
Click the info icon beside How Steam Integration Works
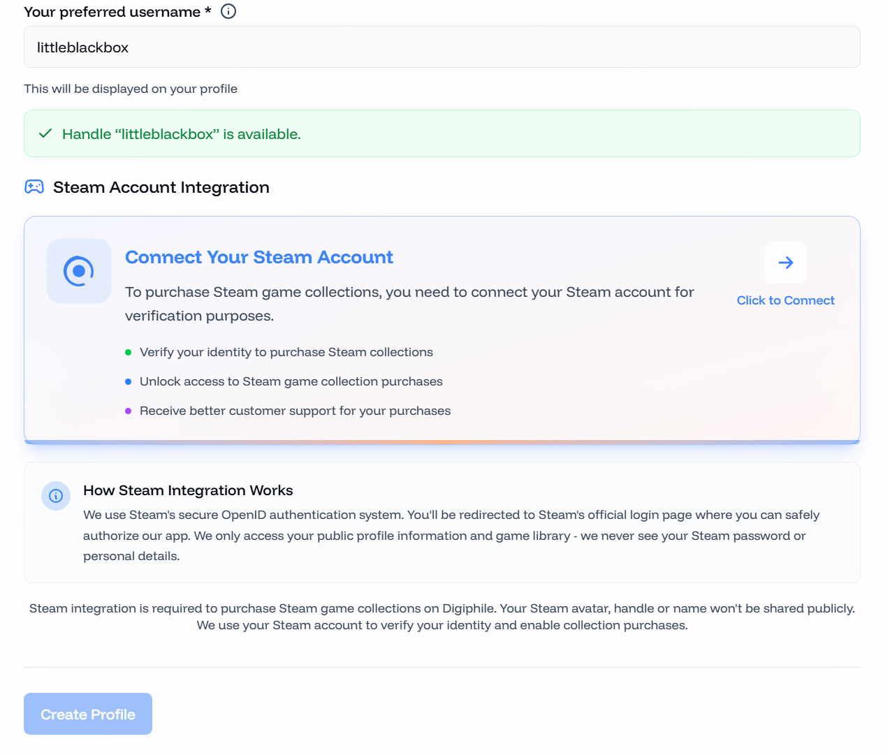[56, 496]
